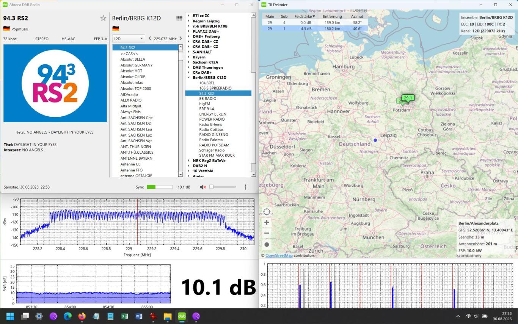Open the OpenStreetMap attribution link
Screen dimensions: 518x324
coord(279,256)
